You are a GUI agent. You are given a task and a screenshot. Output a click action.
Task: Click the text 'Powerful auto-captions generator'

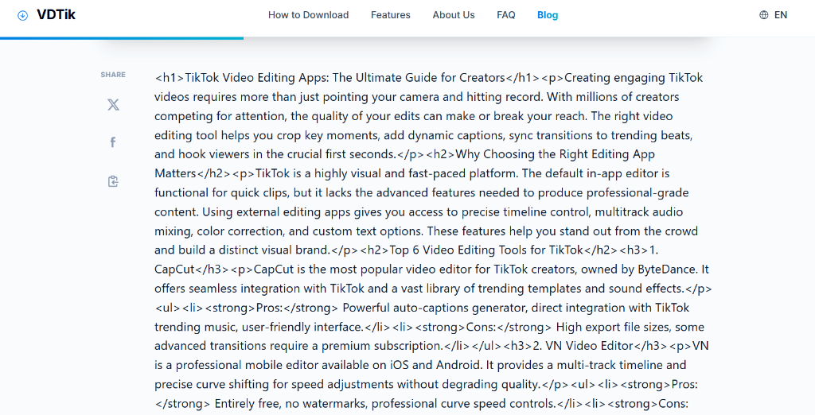coord(435,308)
